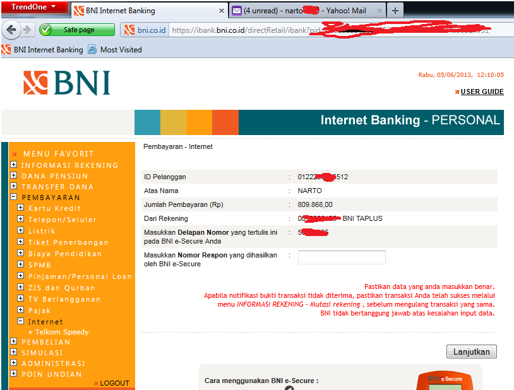Click the browser Forward arrow button
514x390 pixels.
click(x=27, y=30)
